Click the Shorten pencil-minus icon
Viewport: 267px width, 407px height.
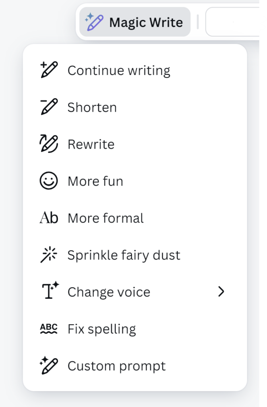(x=49, y=107)
